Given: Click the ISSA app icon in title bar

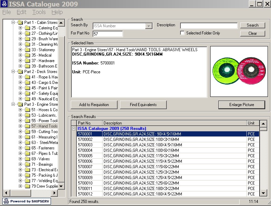Looking at the screenshot, I should [4, 4].
